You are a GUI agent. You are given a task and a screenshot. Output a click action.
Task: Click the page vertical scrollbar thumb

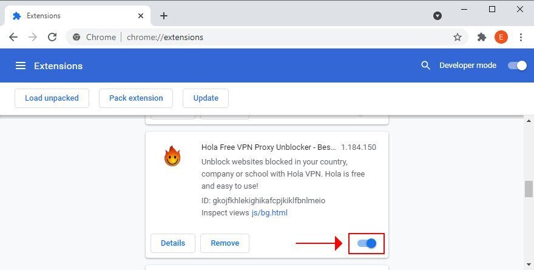pos(529,189)
